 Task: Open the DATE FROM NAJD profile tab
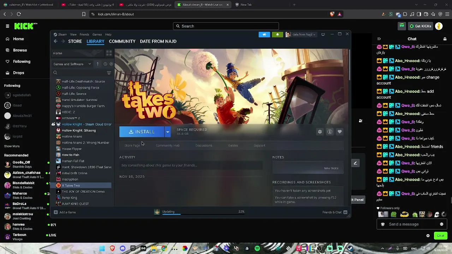158,41
